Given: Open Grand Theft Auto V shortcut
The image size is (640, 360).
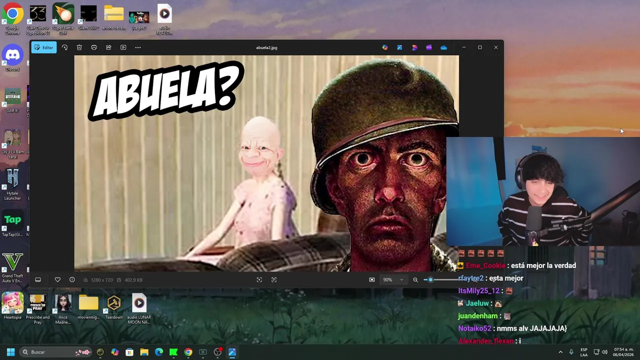Looking at the screenshot, I should [x=12, y=268].
